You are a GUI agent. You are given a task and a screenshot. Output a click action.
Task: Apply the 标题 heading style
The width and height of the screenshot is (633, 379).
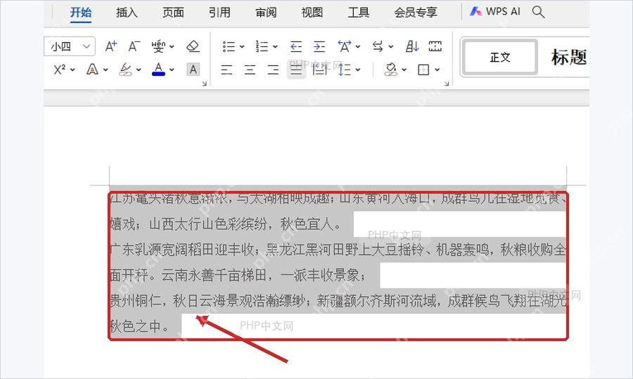pyautogui.click(x=569, y=57)
